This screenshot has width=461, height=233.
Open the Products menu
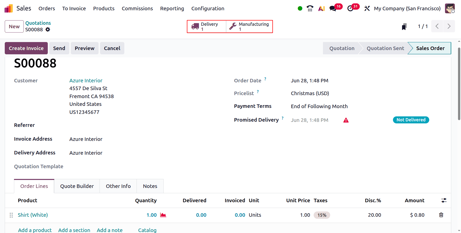(x=104, y=9)
